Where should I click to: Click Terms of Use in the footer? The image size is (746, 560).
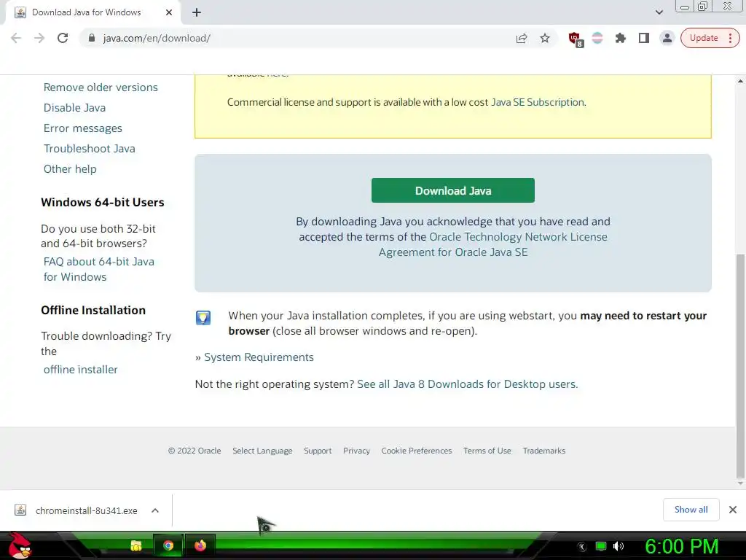coord(487,451)
